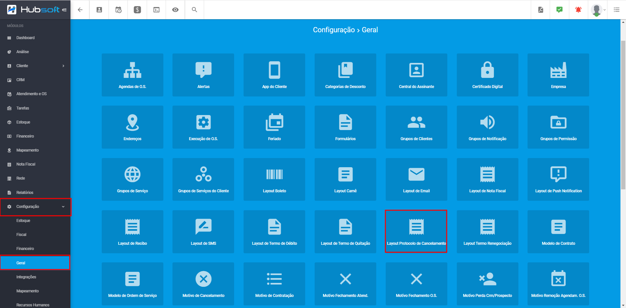Open Categorias de Desconto tile
Screen dimensions: 626x308
tap(345, 75)
